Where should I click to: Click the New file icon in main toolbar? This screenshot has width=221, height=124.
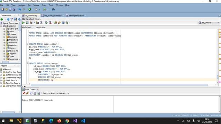point(2,9)
